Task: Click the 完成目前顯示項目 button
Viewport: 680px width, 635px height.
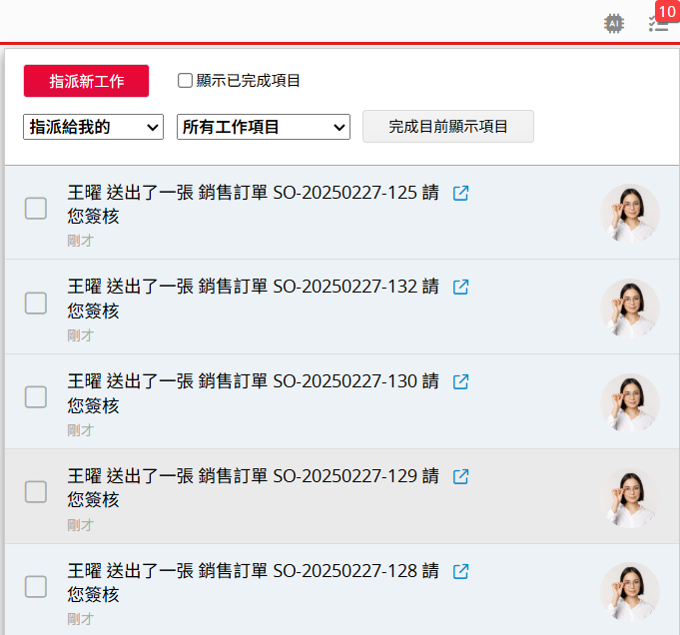Action: pyautogui.click(x=447, y=127)
